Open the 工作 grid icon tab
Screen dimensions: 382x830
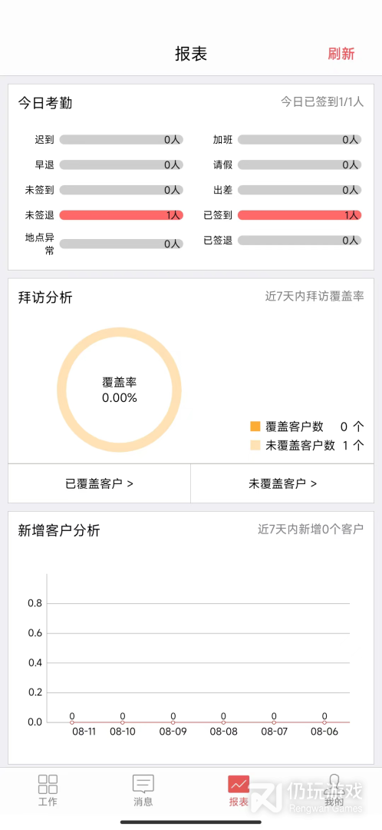click(48, 790)
